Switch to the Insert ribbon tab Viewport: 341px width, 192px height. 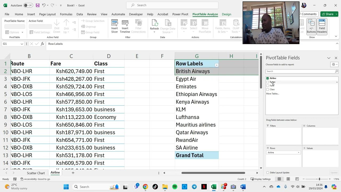pos(31,14)
